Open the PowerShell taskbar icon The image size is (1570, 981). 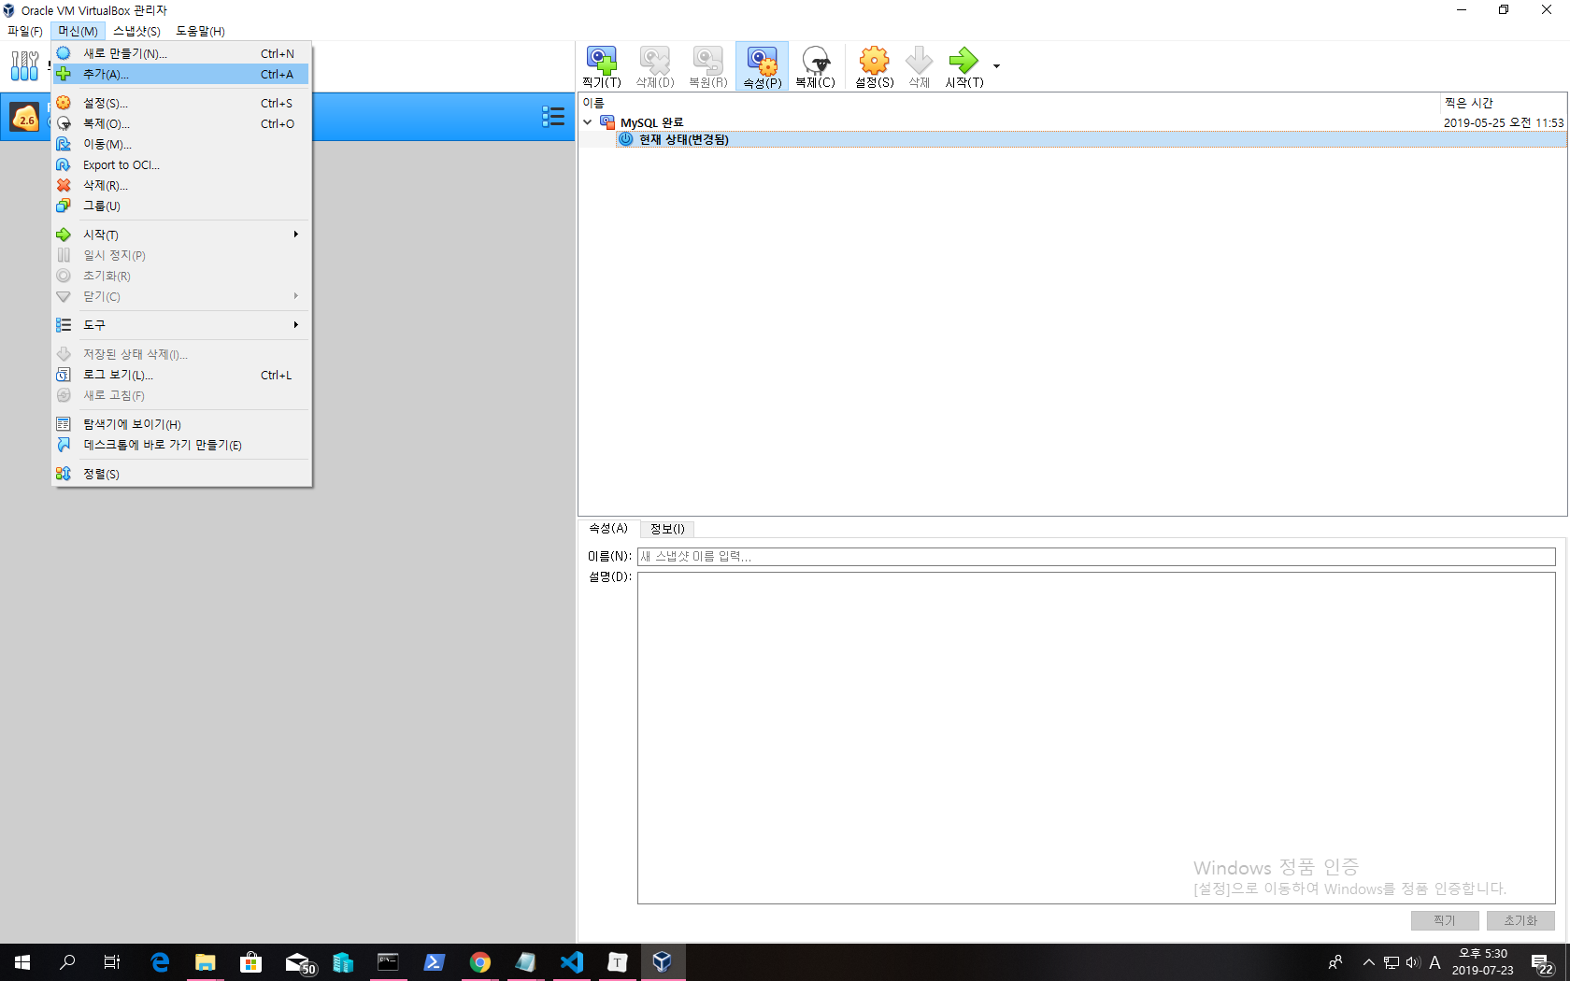coord(434,962)
